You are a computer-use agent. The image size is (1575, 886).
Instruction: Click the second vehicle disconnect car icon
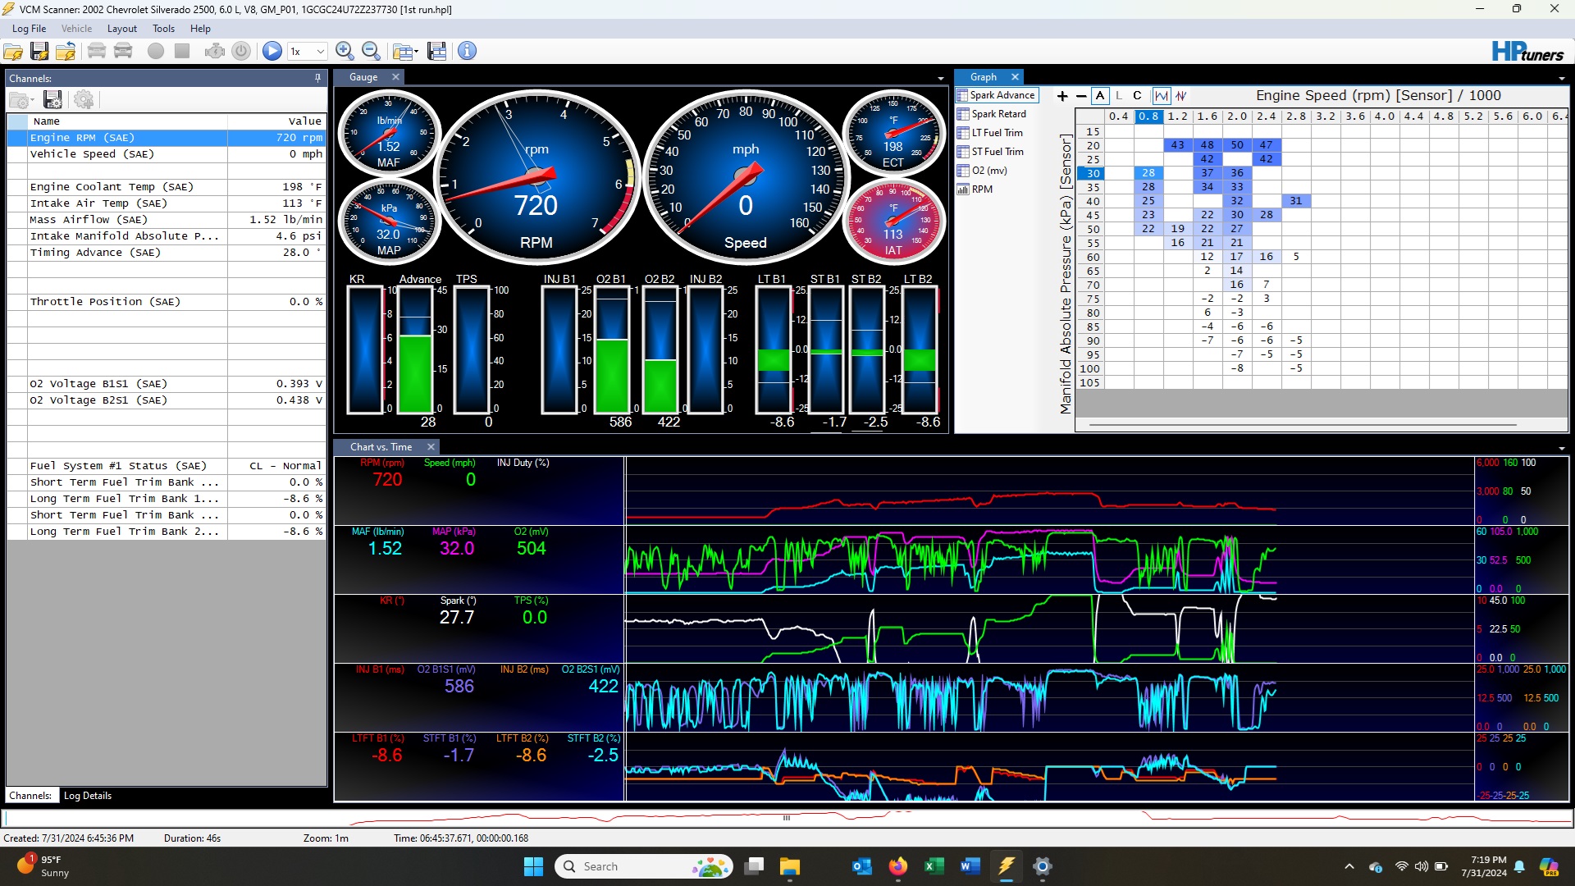coord(123,52)
